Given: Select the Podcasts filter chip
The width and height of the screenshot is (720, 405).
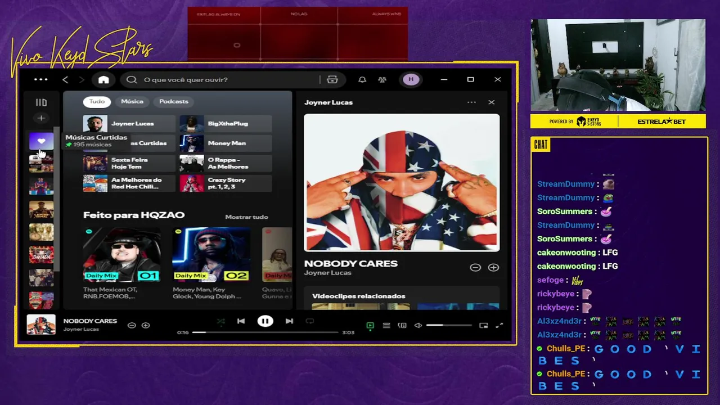Looking at the screenshot, I should click(174, 101).
